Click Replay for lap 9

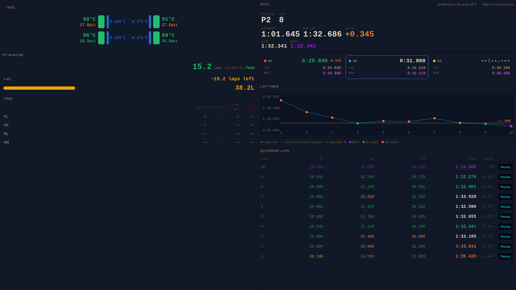pyautogui.click(x=506, y=177)
